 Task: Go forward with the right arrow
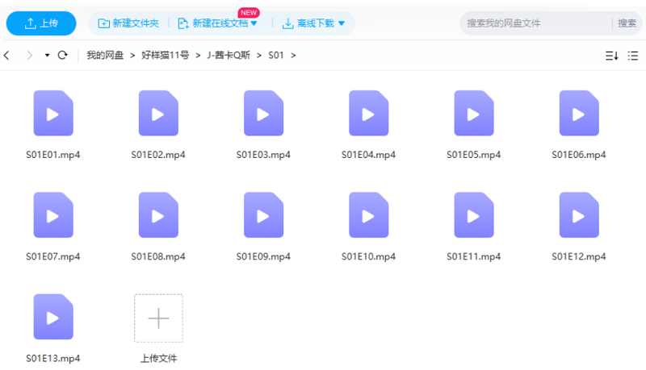pyautogui.click(x=30, y=56)
